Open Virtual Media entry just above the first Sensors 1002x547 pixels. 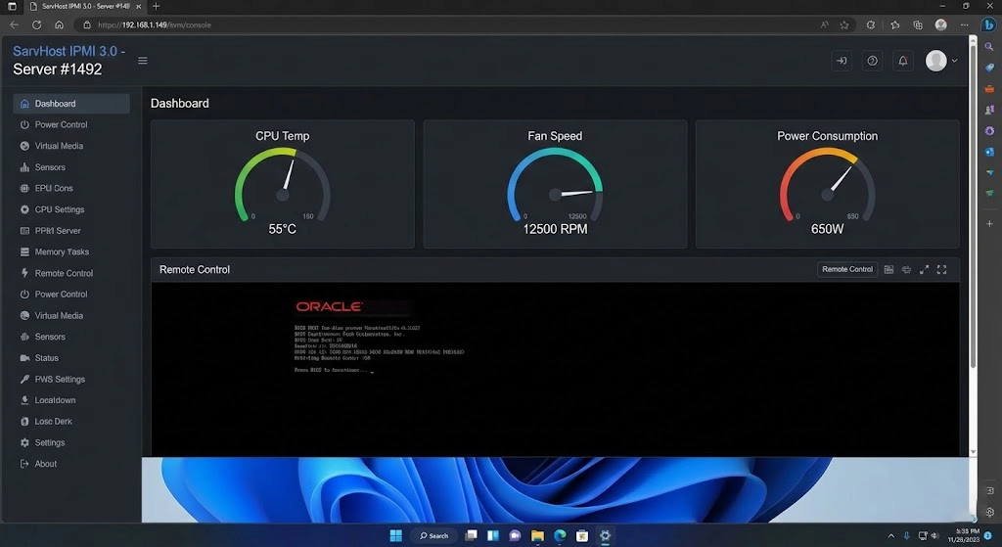pyautogui.click(x=71, y=146)
